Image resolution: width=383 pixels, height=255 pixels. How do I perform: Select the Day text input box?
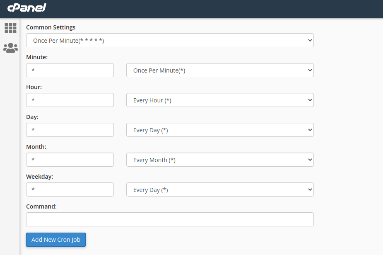pyautogui.click(x=70, y=130)
